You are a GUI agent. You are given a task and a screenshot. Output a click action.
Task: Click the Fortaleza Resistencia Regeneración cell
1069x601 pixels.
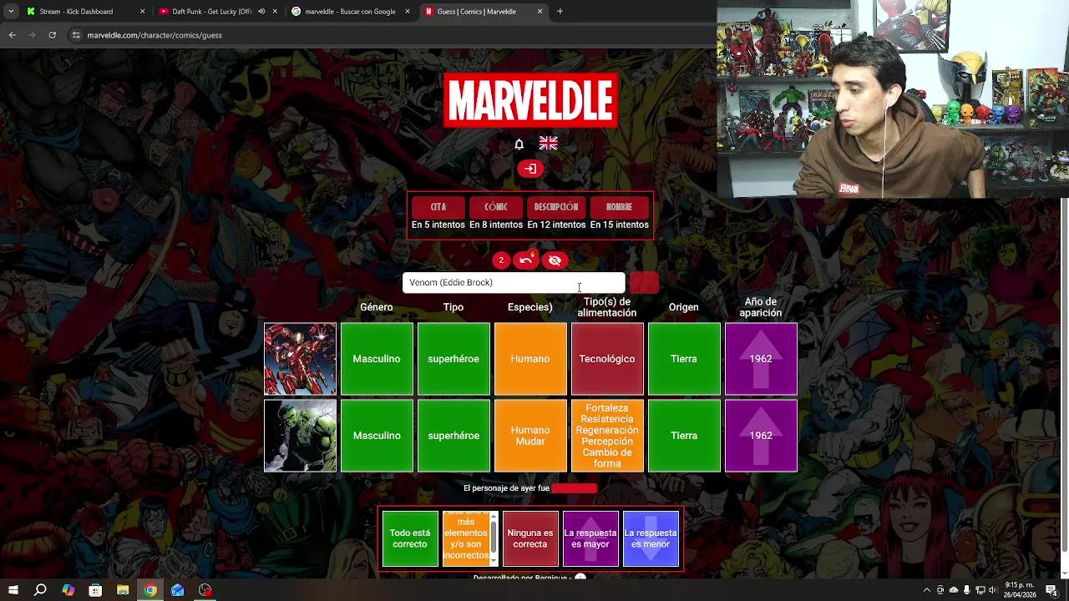point(607,436)
